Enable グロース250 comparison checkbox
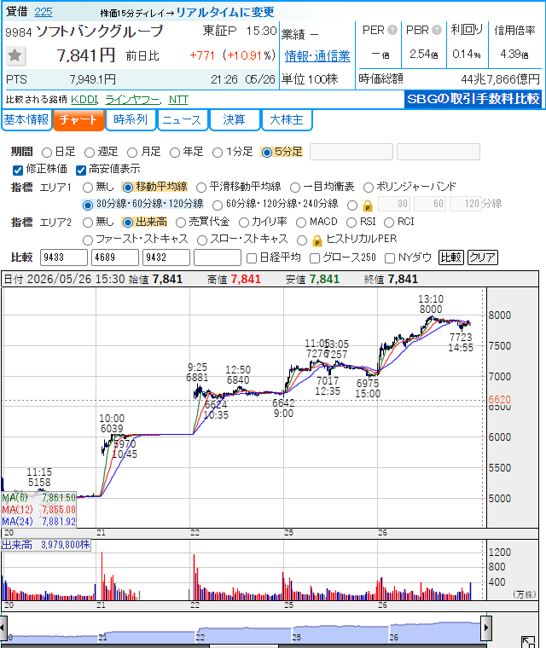The width and height of the screenshot is (546, 648). tap(315, 258)
